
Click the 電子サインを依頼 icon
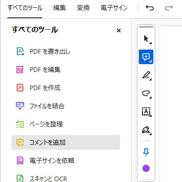pyautogui.click(x=20, y=161)
